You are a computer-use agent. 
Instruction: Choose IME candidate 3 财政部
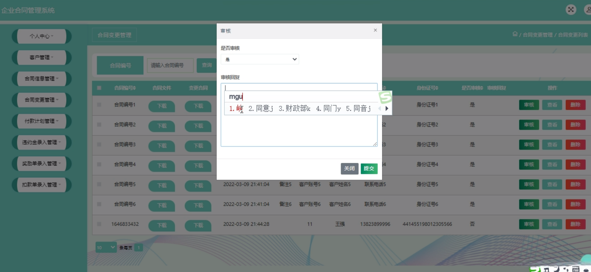[x=295, y=109]
